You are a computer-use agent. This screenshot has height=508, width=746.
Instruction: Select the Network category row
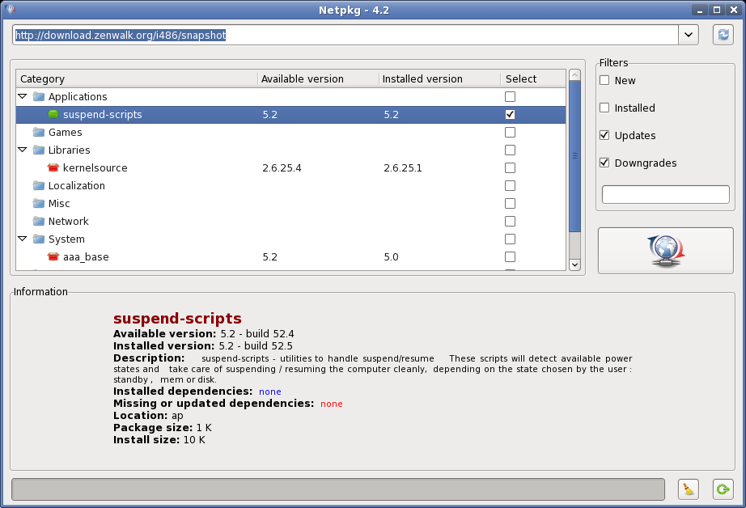(x=290, y=221)
